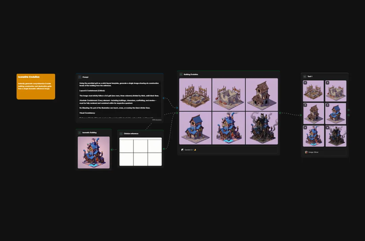
Task: Click the input port on the Prompt node
Action: 164,98
